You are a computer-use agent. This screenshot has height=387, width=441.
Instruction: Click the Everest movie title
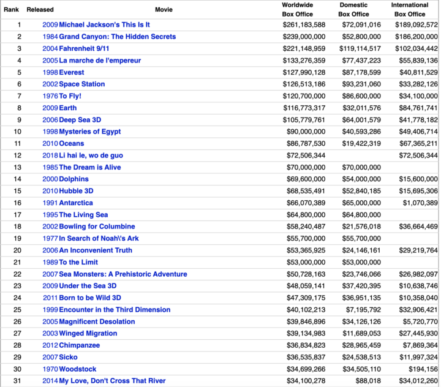(72, 72)
